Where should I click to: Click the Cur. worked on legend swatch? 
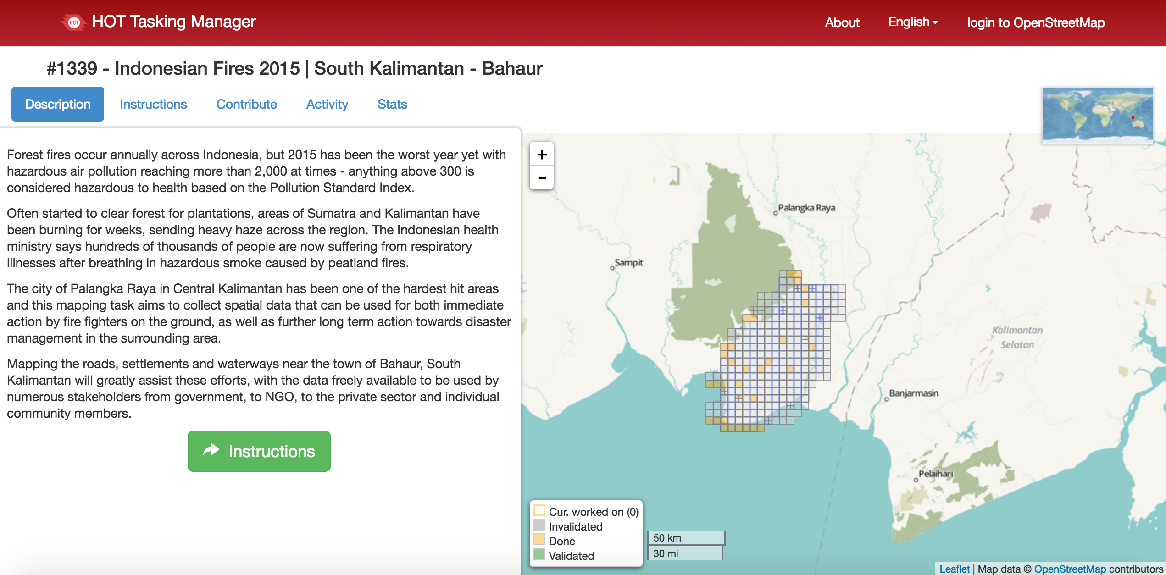point(539,510)
